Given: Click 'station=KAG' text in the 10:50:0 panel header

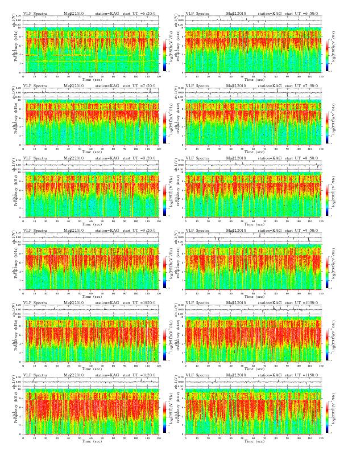Looking at the screenshot, I should point(270,303).
